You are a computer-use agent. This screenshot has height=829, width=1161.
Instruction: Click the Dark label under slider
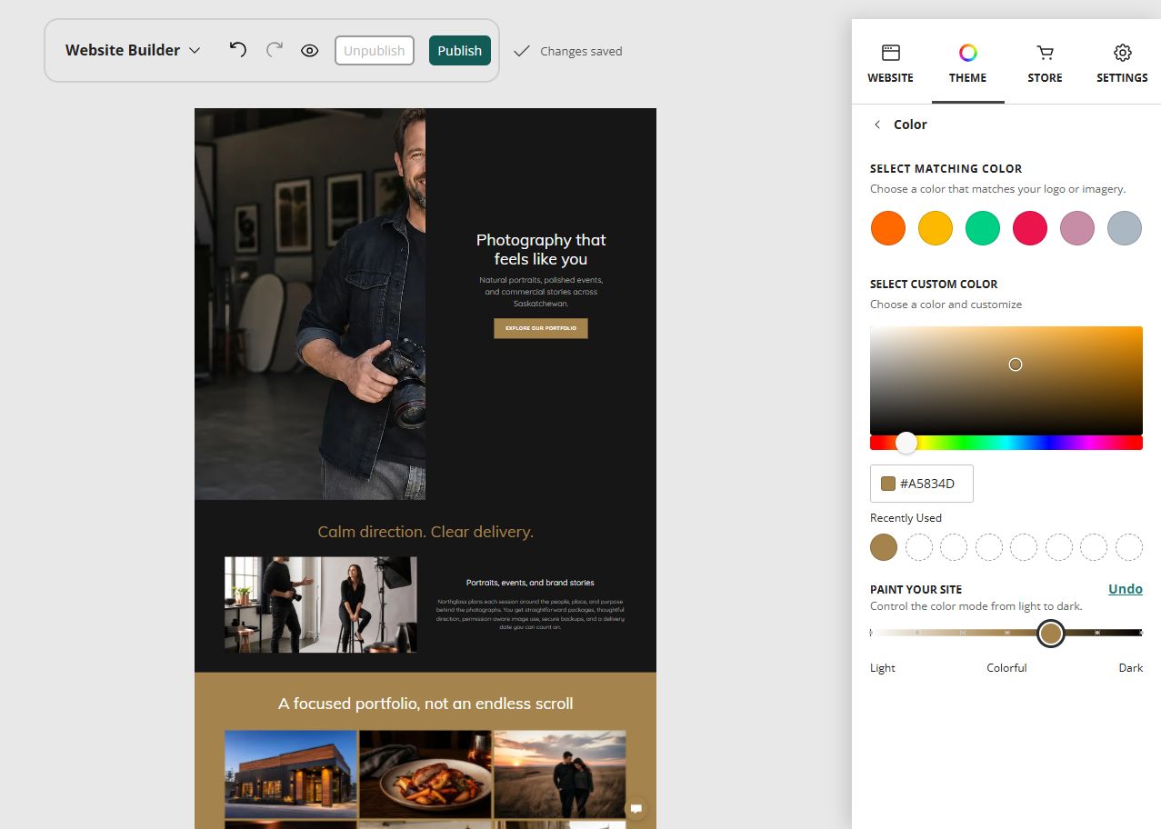click(x=1131, y=668)
